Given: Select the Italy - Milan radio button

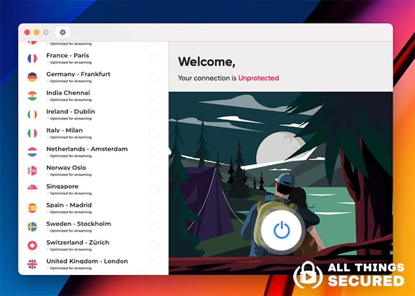Looking at the screenshot, I should click(154, 133).
